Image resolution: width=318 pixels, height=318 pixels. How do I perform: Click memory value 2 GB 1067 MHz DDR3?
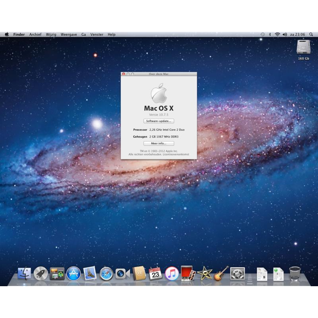pos(164,137)
